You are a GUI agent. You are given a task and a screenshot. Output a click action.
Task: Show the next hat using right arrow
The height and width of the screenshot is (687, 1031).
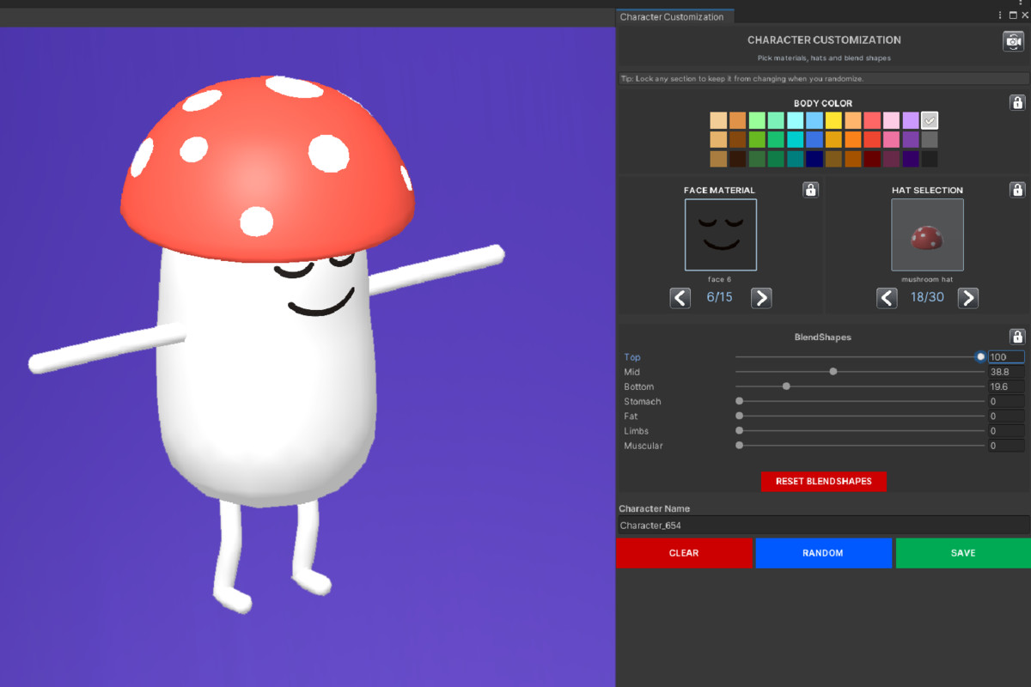(968, 297)
